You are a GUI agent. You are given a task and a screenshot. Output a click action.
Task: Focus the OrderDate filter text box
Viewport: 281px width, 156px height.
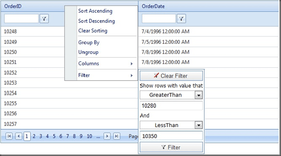coord(159,19)
